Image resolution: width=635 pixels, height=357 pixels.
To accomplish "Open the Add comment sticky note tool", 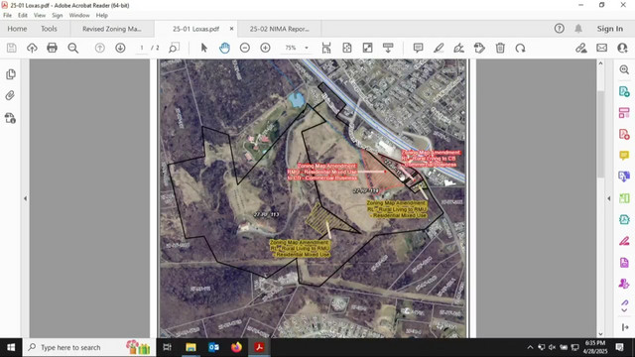I will [x=418, y=48].
